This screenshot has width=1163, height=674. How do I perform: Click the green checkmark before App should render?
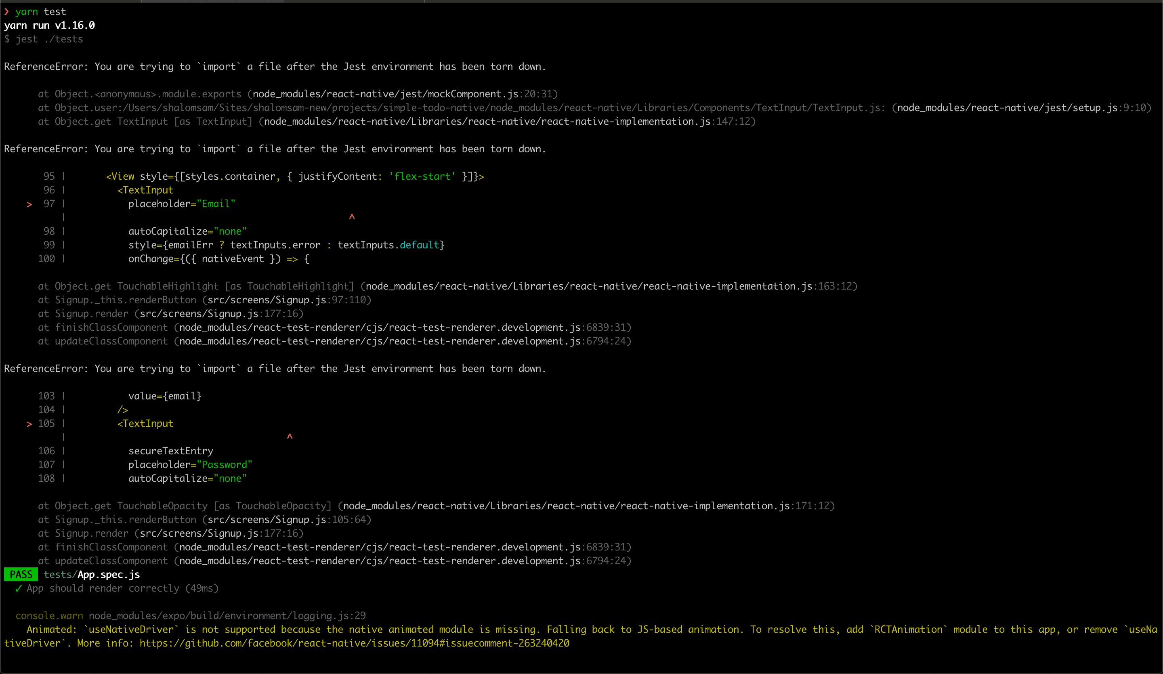(x=19, y=588)
